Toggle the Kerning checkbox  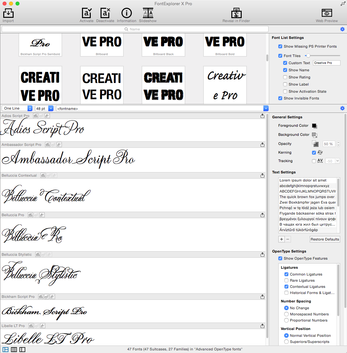[314, 153]
